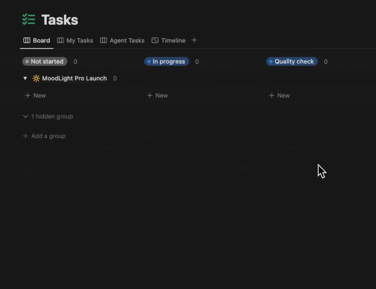Create a task with New under Not started

35,95
